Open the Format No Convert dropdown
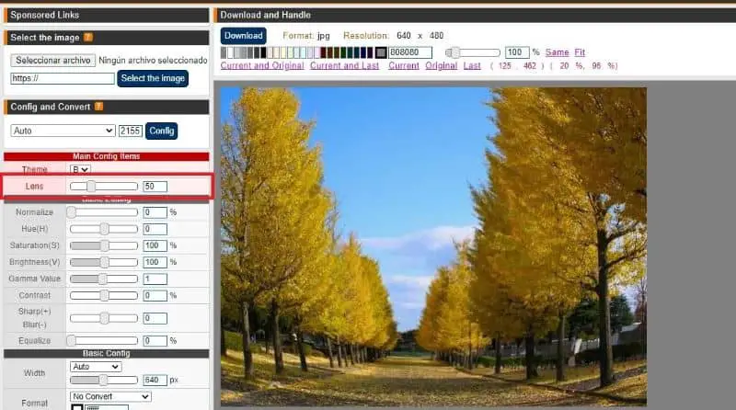Viewport: 736px width, 410px height. click(x=110, y=396)
